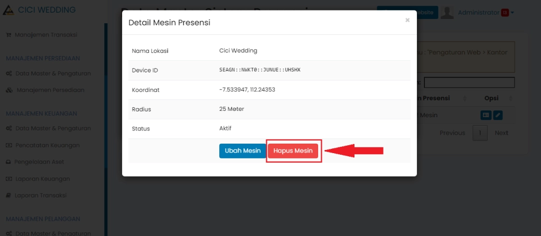The height and width of the screenshot is (236, 541).
Task: Sort table by the Opsi column arrows
Action: pos(510,98)
